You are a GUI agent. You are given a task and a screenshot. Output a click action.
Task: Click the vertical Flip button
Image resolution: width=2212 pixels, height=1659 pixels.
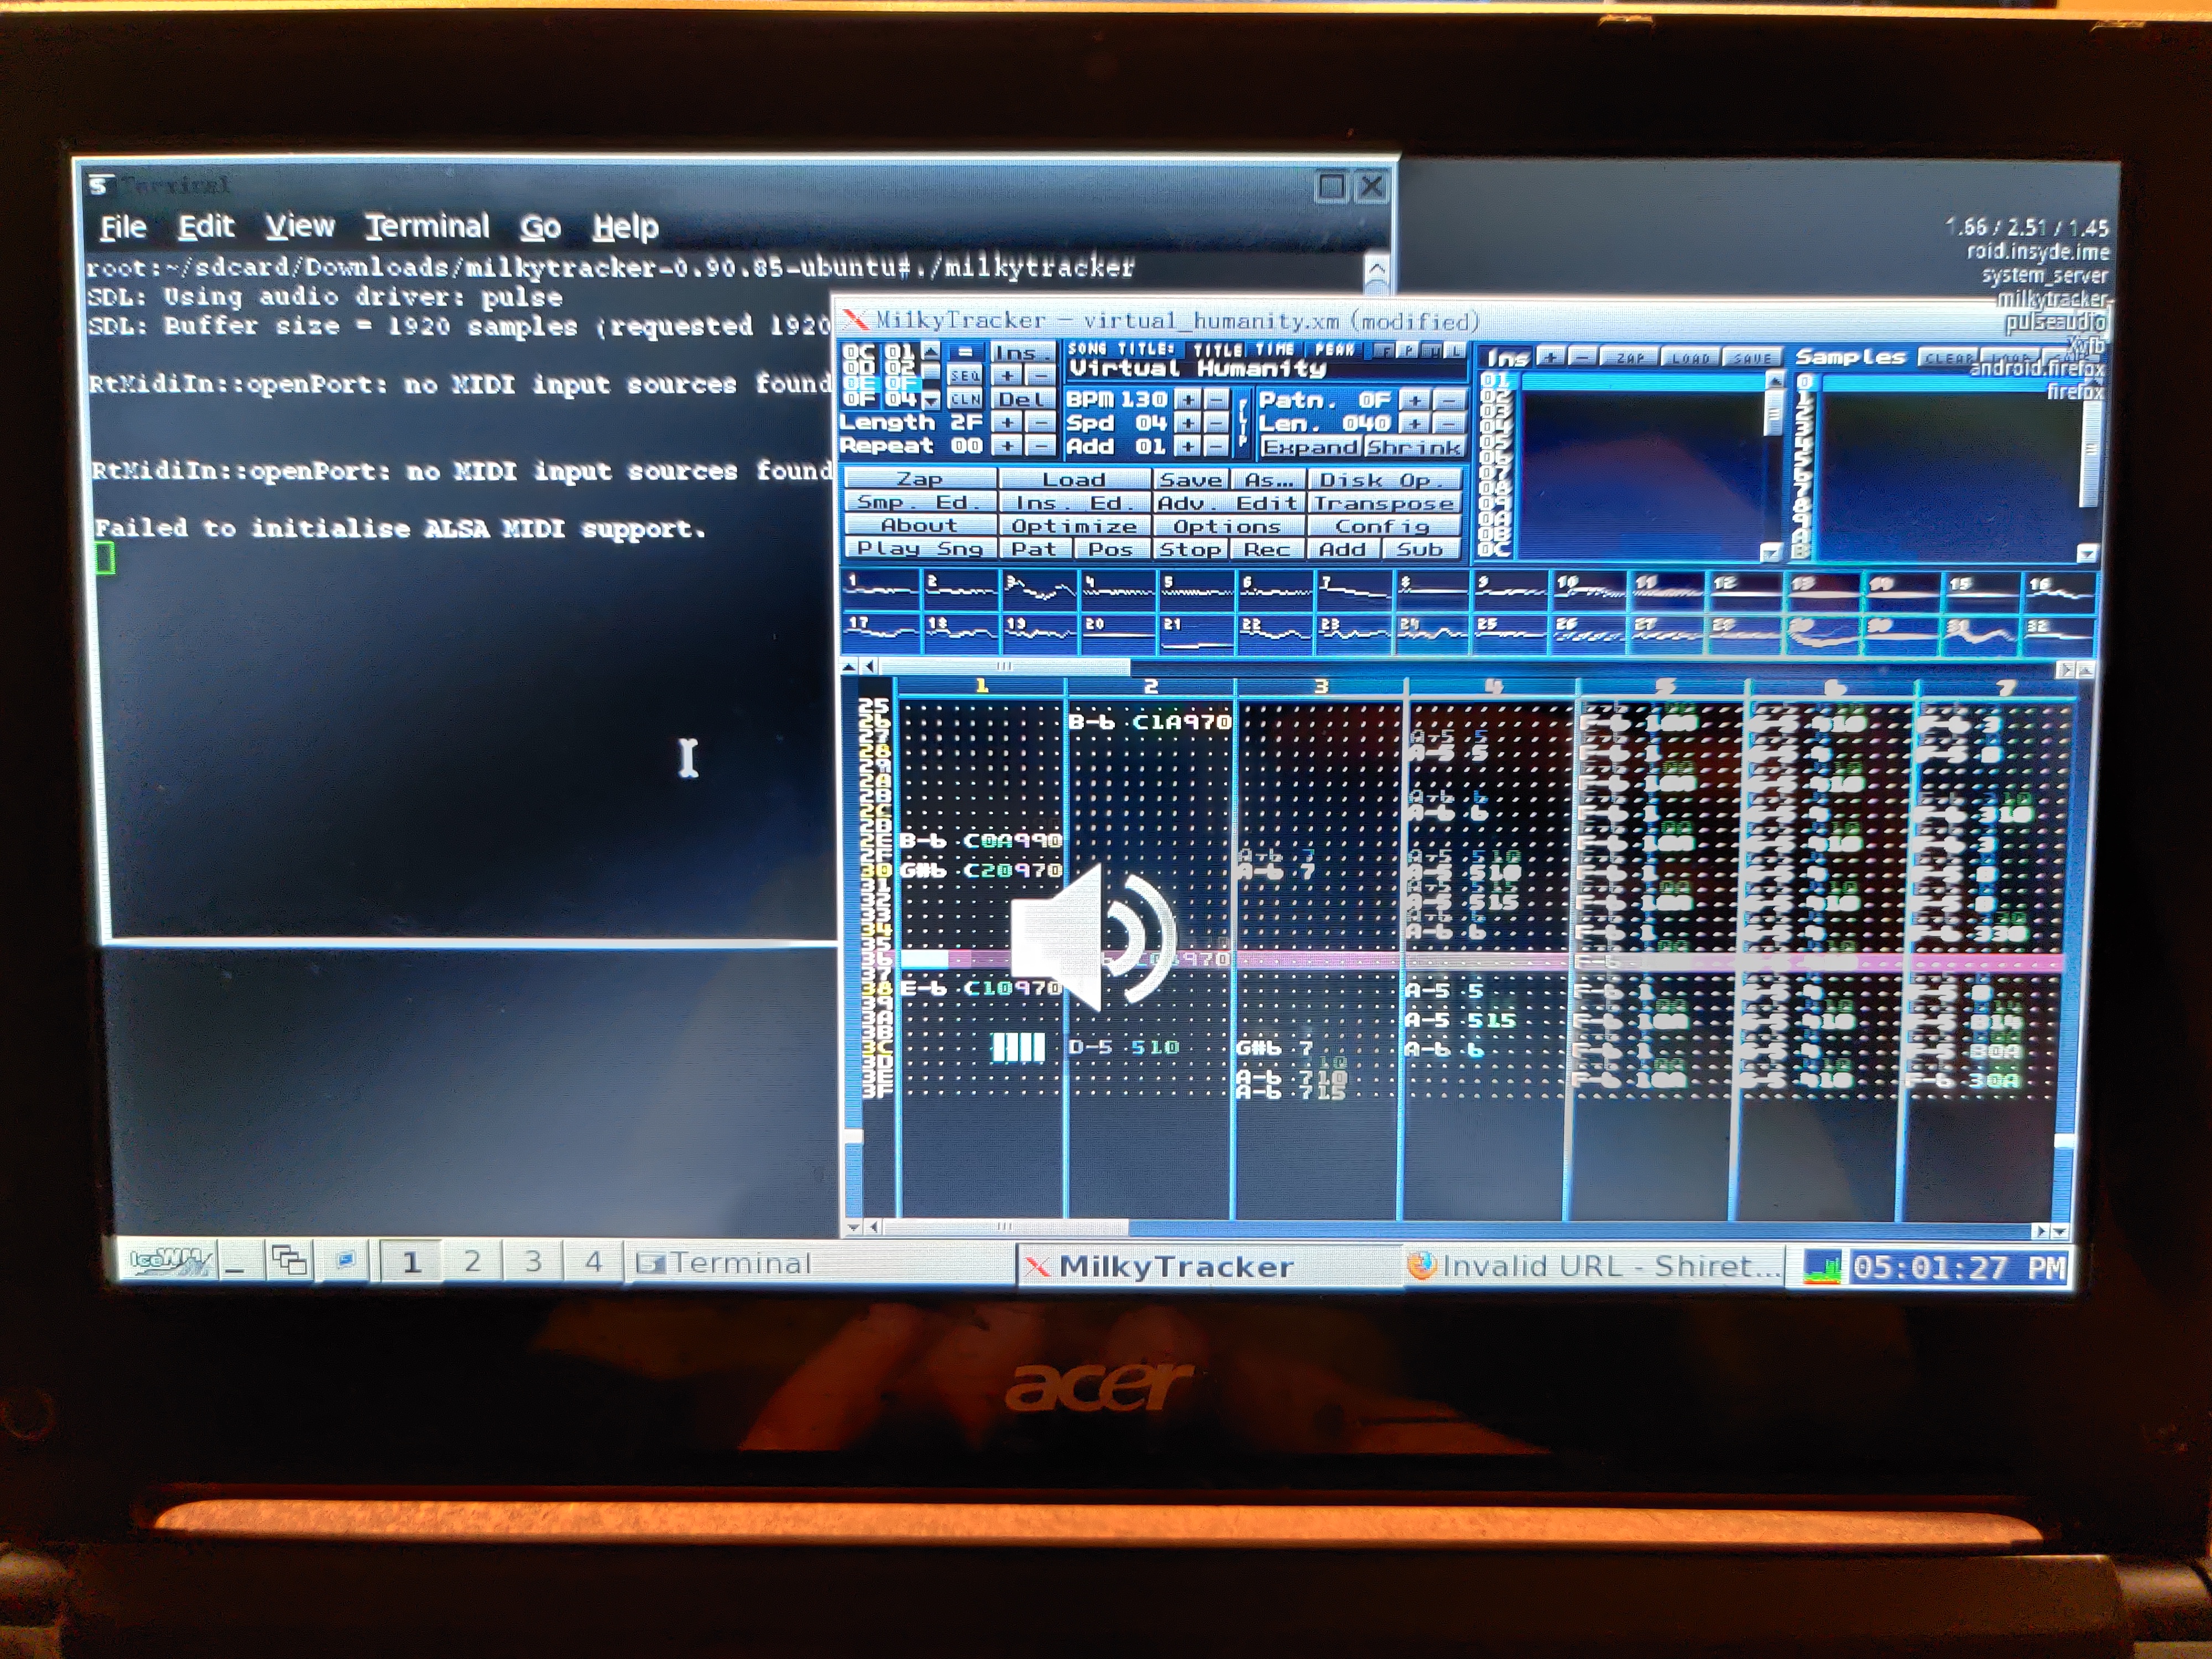(x=1242, y=422)
